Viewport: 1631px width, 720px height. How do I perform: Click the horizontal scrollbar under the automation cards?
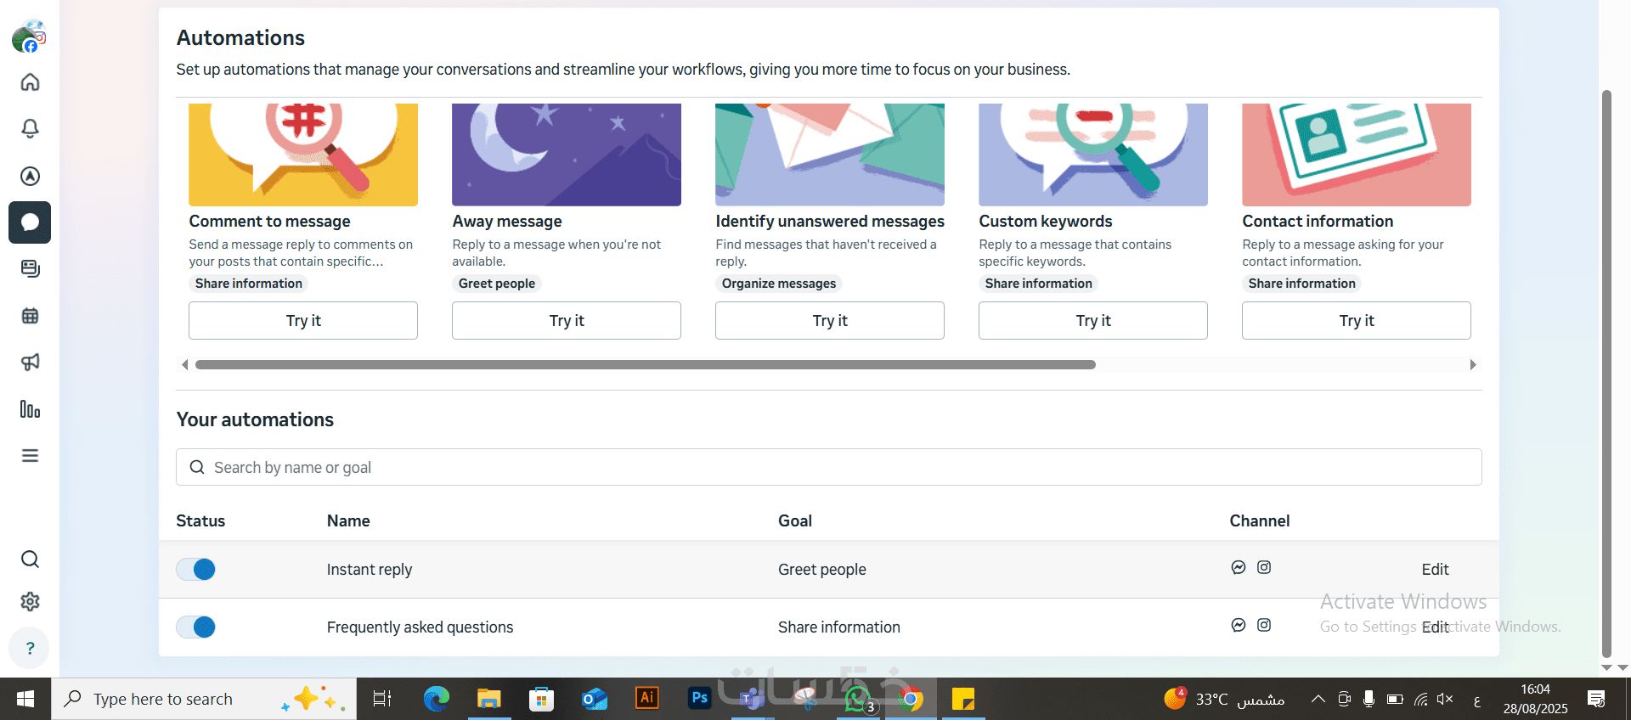click(x=646, y=364)
